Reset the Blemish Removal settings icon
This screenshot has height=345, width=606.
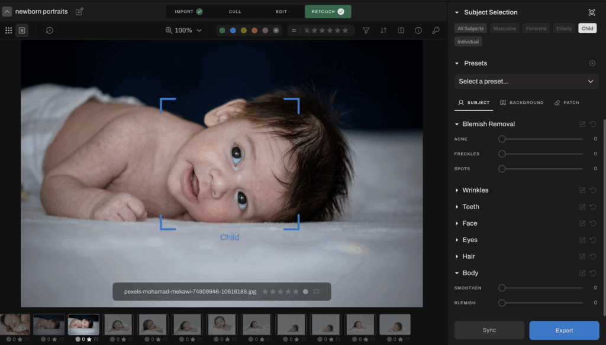pyautogui.click(x=594, y=124)
